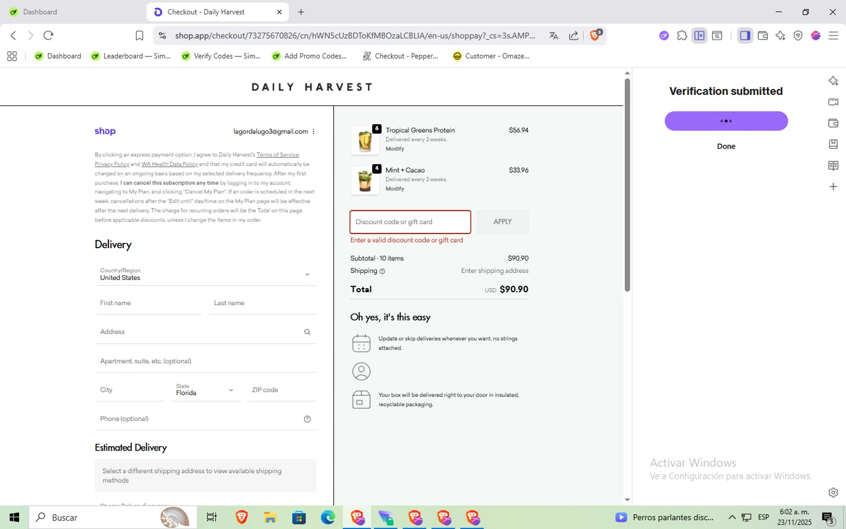846x529 pixels.
Task: Open the Terms of Service link
Action: coord(277,155)
